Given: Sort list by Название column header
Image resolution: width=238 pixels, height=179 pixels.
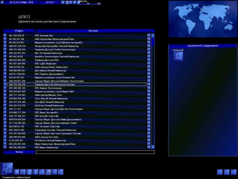Looking at the screenshot, I should pyautogui.click(x=93, y=31).
